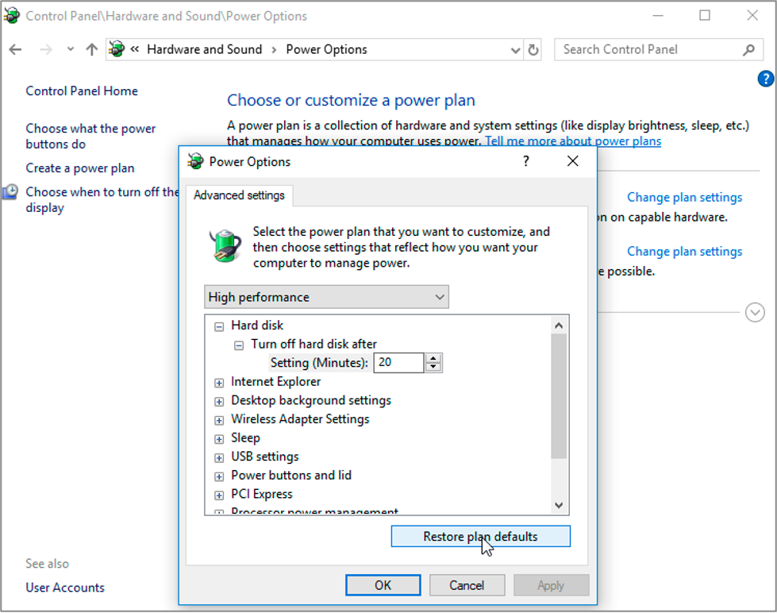Expand additional plans chevron
The image size is (777, 613).
coord(755,312)
